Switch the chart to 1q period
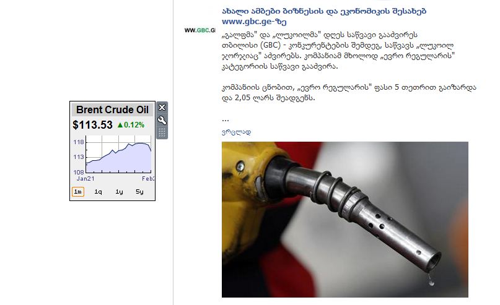This screenshot has height=305, width=500. point(99,192)
